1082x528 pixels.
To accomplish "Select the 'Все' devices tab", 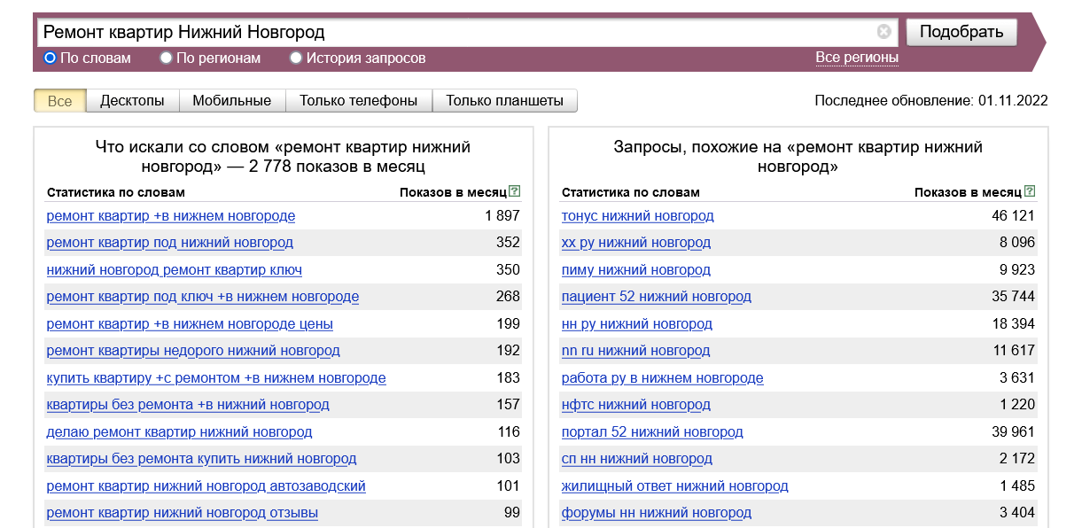I will click(59, 101).
